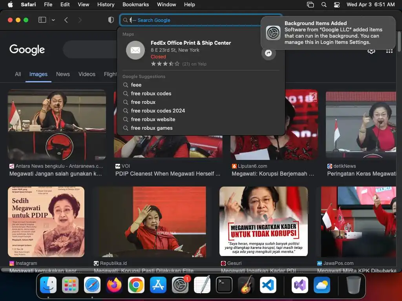402x301 pixels.
Task: Show the Safari sidebar
Action: pos(42,20)
